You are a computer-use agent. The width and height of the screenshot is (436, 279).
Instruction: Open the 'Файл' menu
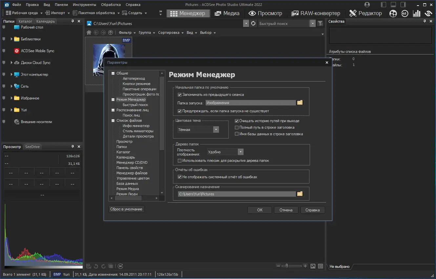click(16, 5)
